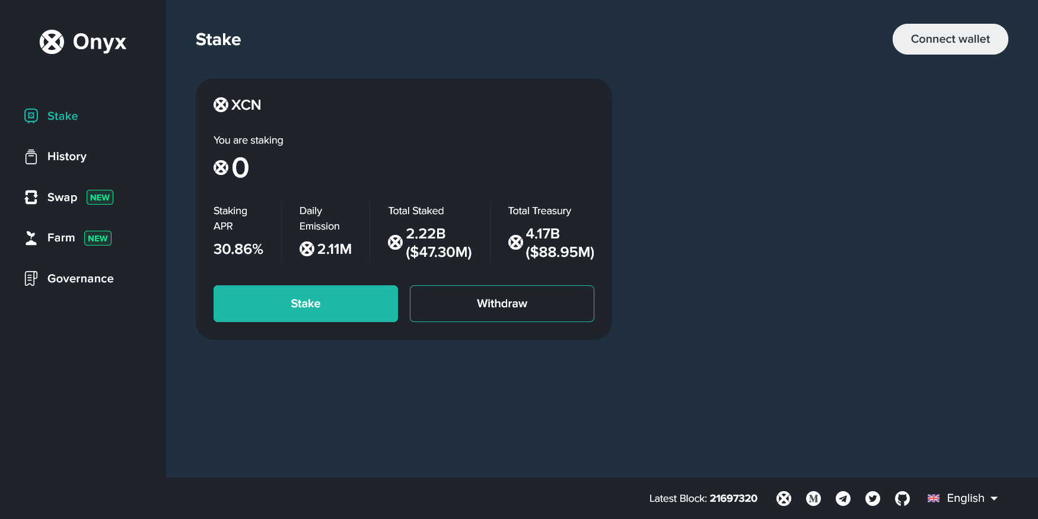Click the Onyx brand name text
The height and width of the screenshot is (519, 1038).
100,42
